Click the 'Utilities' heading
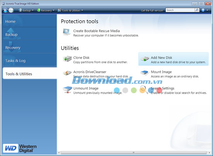213x156 pixels. click(70, 48)
